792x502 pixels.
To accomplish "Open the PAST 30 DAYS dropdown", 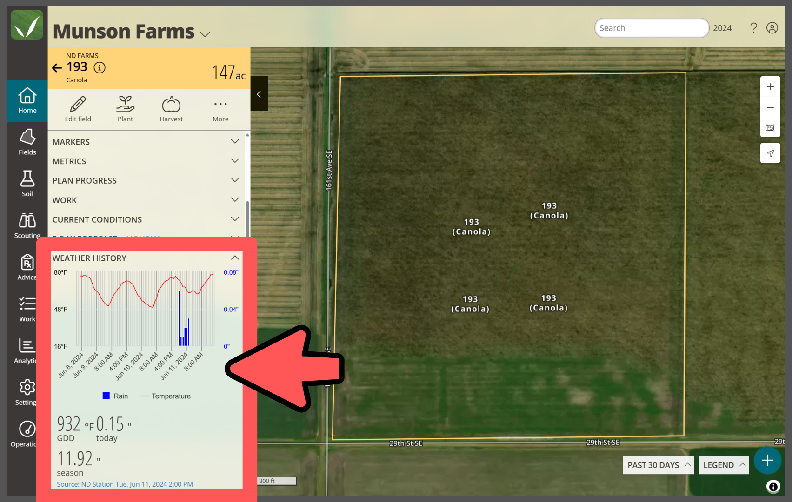I will coord(658,465).
